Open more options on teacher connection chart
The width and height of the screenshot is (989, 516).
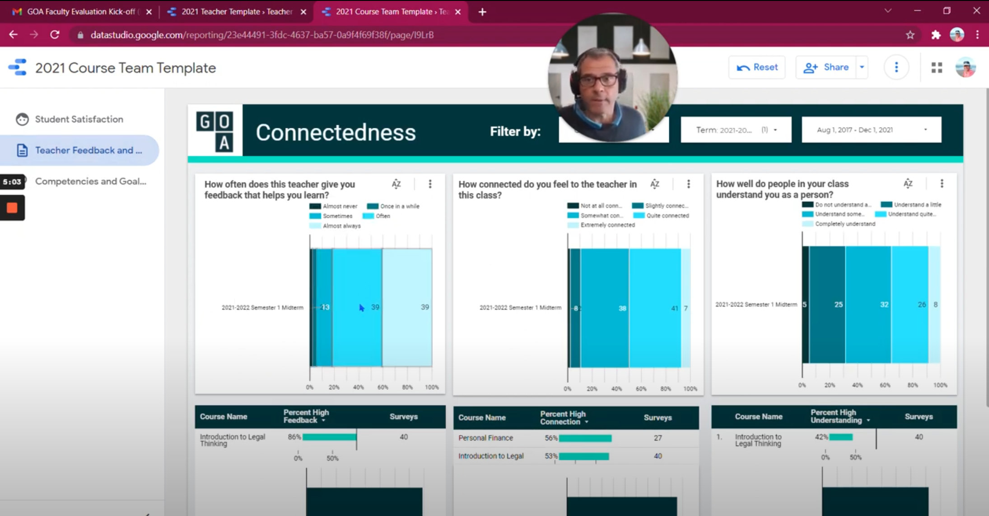pos(688,184)
